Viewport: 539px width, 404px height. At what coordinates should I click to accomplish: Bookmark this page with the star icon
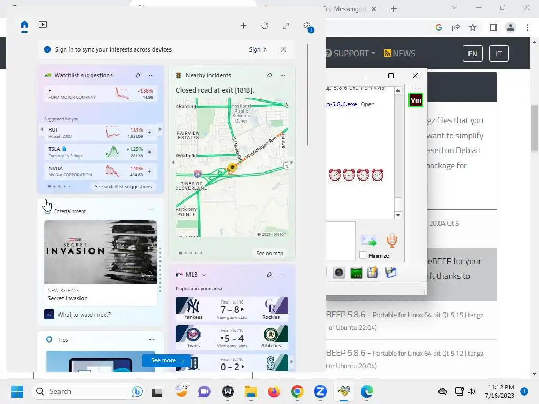pos(473,27)
